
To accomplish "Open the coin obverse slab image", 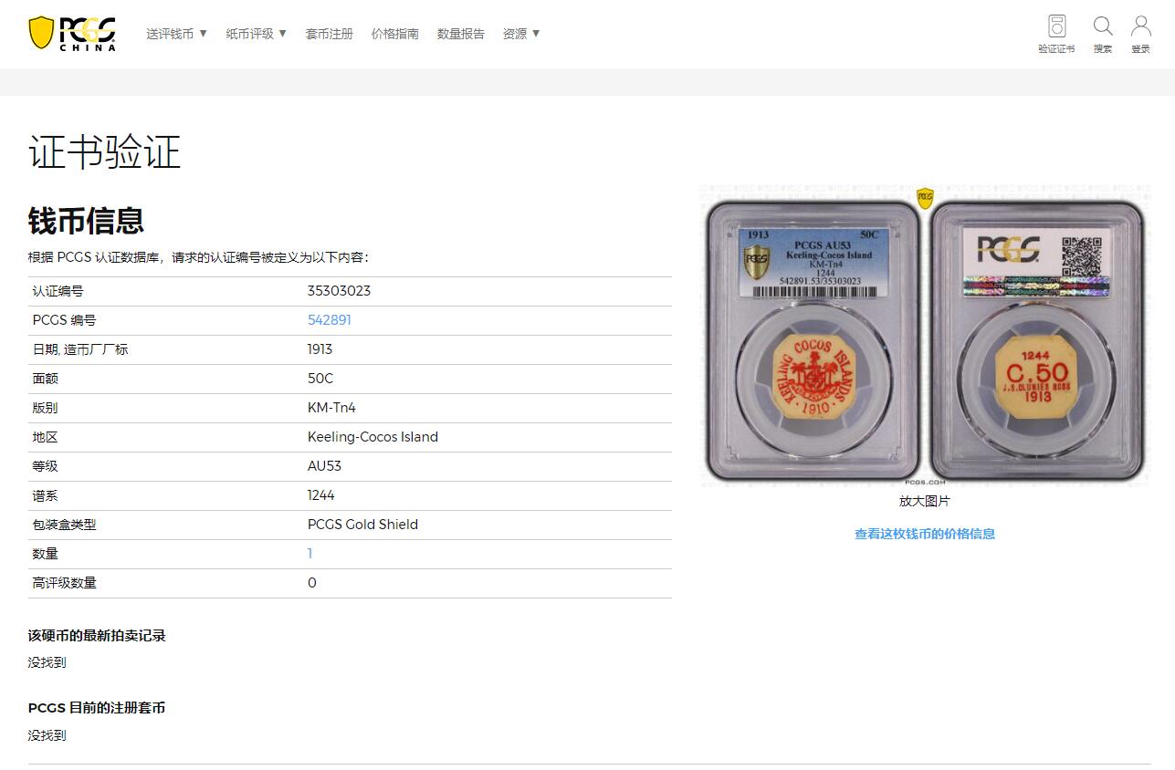I will coord(813,338).
